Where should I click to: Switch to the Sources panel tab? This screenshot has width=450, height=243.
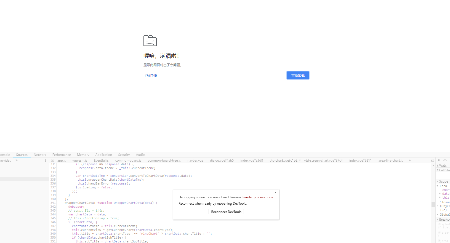tap(22, 155)
